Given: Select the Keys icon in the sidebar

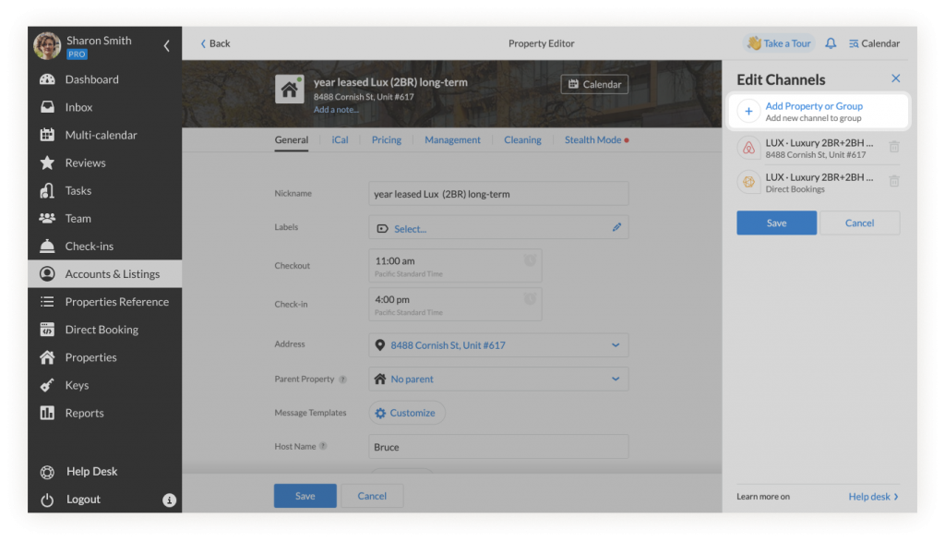Looking at the screenshot, I should (x=46, y=385).
